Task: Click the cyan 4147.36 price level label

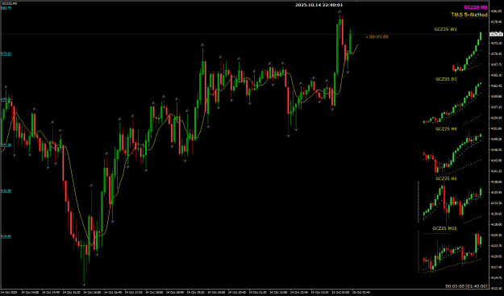Action: [x=6, y=145]
